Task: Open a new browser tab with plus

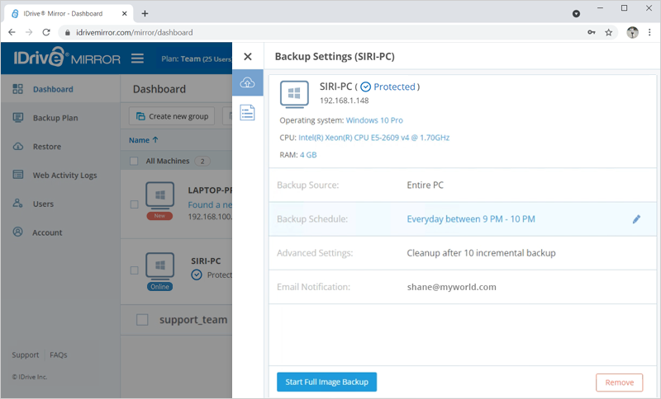Action: [x=145, y=13]
